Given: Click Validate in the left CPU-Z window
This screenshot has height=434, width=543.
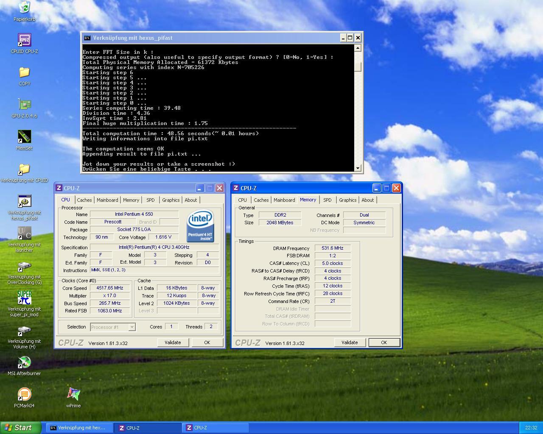Looking at the screenshot, I should 173,342.
